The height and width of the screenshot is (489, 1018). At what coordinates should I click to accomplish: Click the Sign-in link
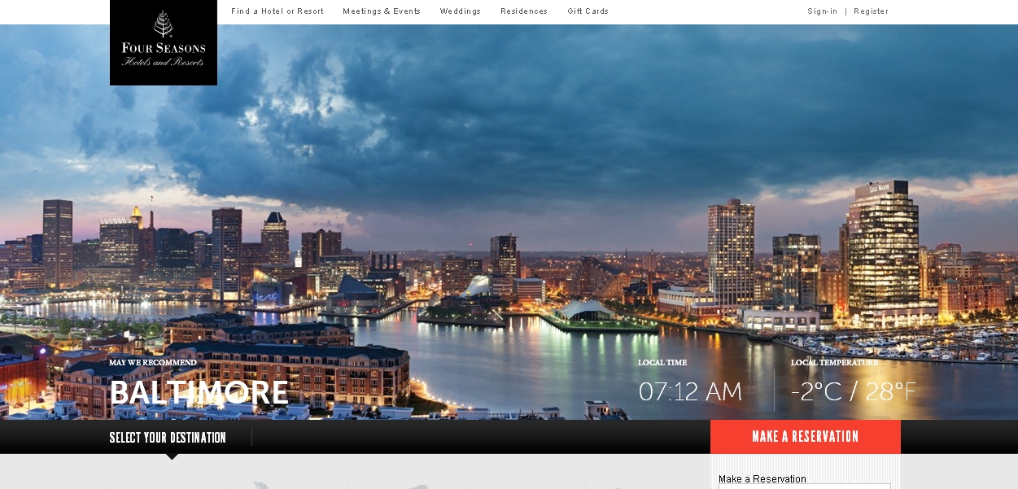point(822,11)
